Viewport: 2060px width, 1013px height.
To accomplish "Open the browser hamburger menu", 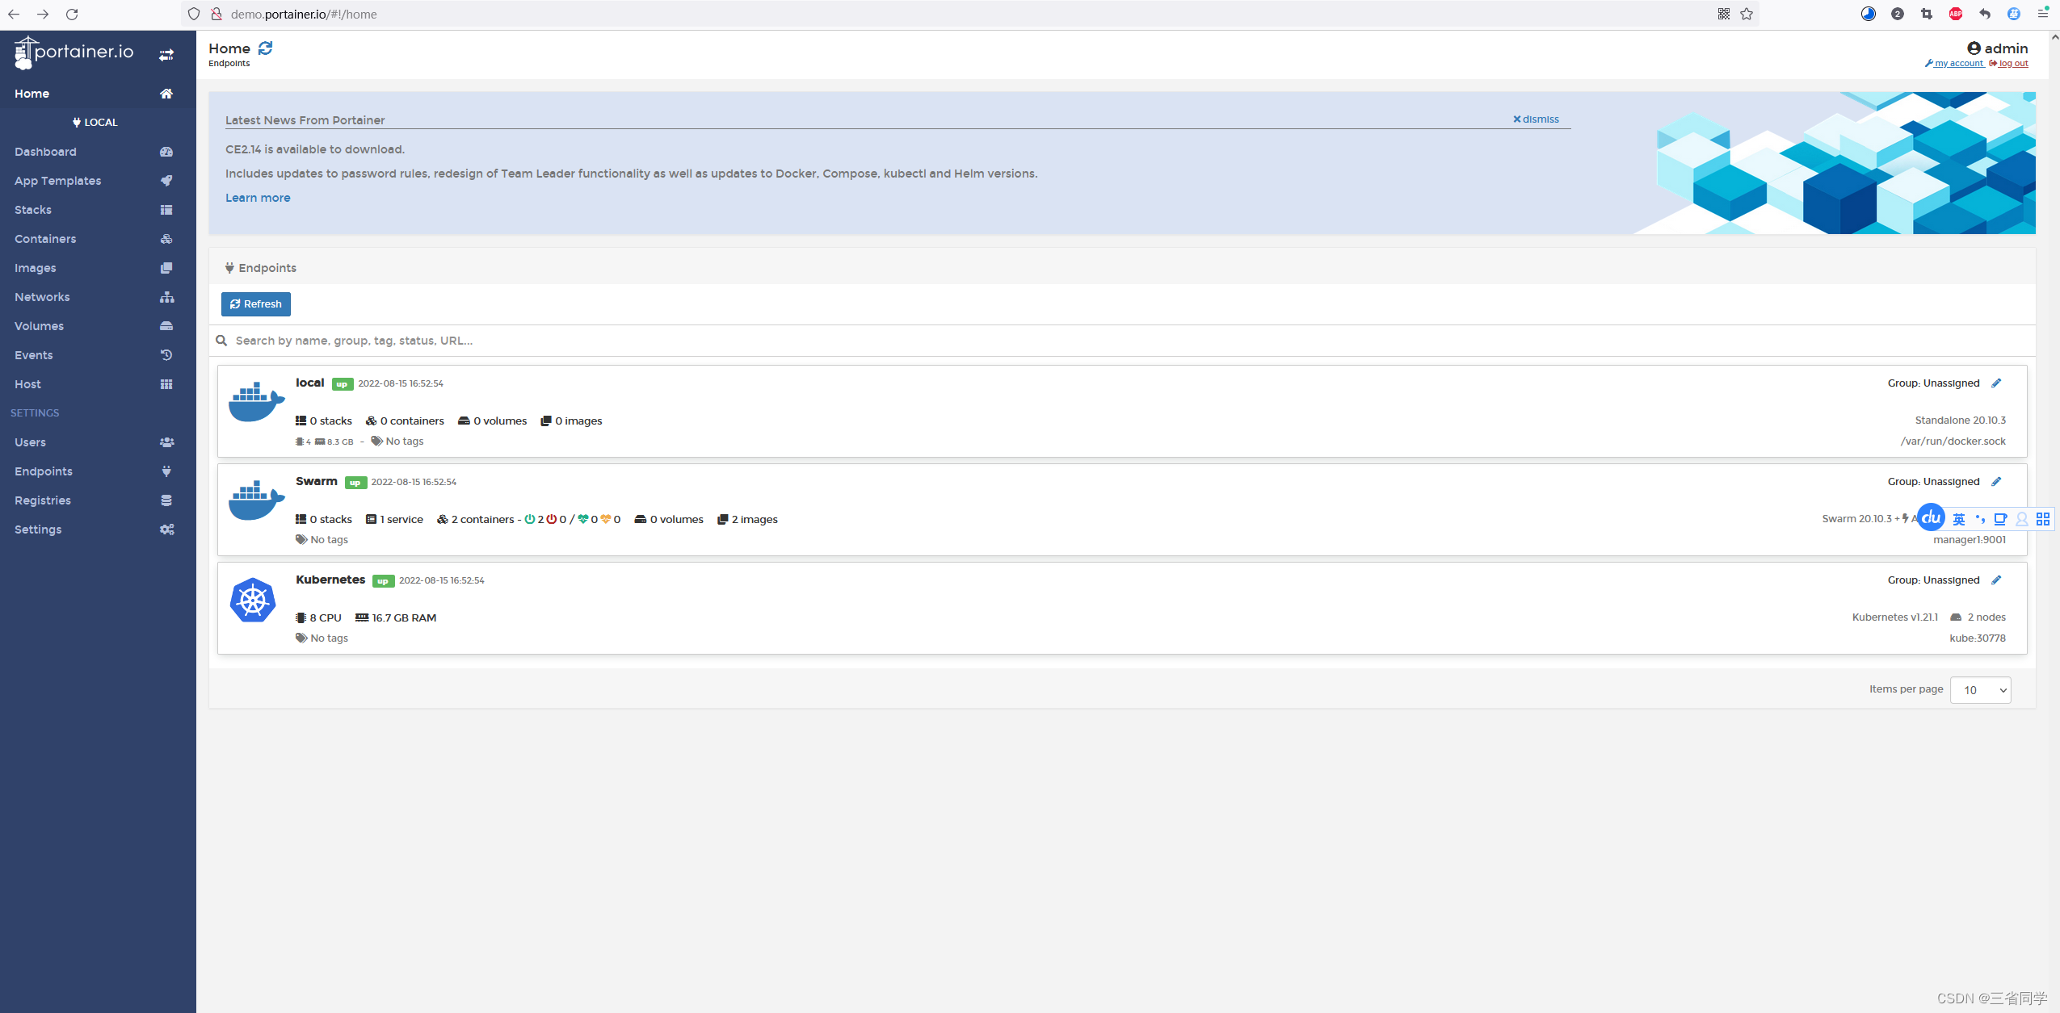I will 2043,14.
